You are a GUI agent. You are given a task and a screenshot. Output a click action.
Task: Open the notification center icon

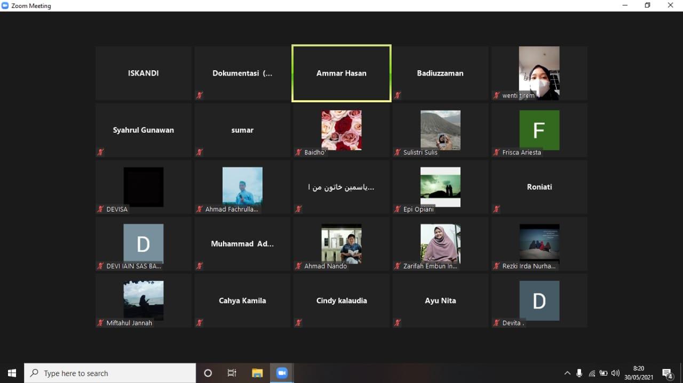tap(667, 373)
